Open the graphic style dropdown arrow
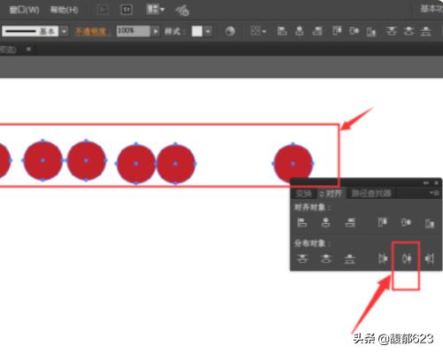This screenshot has width=443, height=354. (x=208, y=31)
